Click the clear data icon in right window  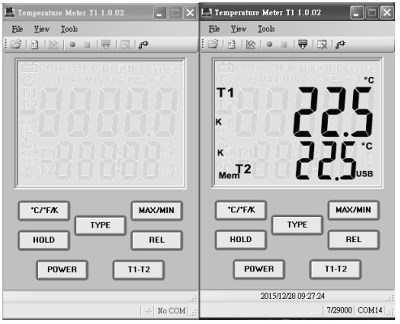coord(322,45)
